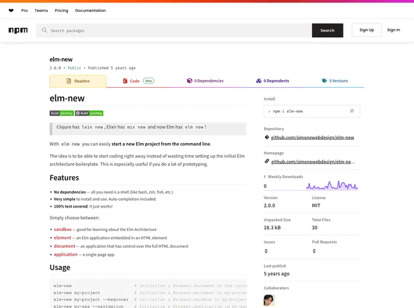Open the 0 Dependencies tab
The image size is (414, 308).
(205, 81)
